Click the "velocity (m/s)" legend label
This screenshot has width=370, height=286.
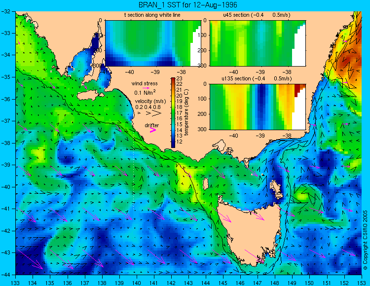tap(150, 101)
